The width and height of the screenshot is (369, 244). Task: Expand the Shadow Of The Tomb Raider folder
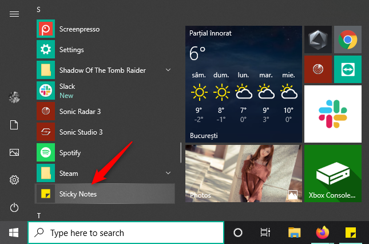pyautogui.click(x=168, y=70)
